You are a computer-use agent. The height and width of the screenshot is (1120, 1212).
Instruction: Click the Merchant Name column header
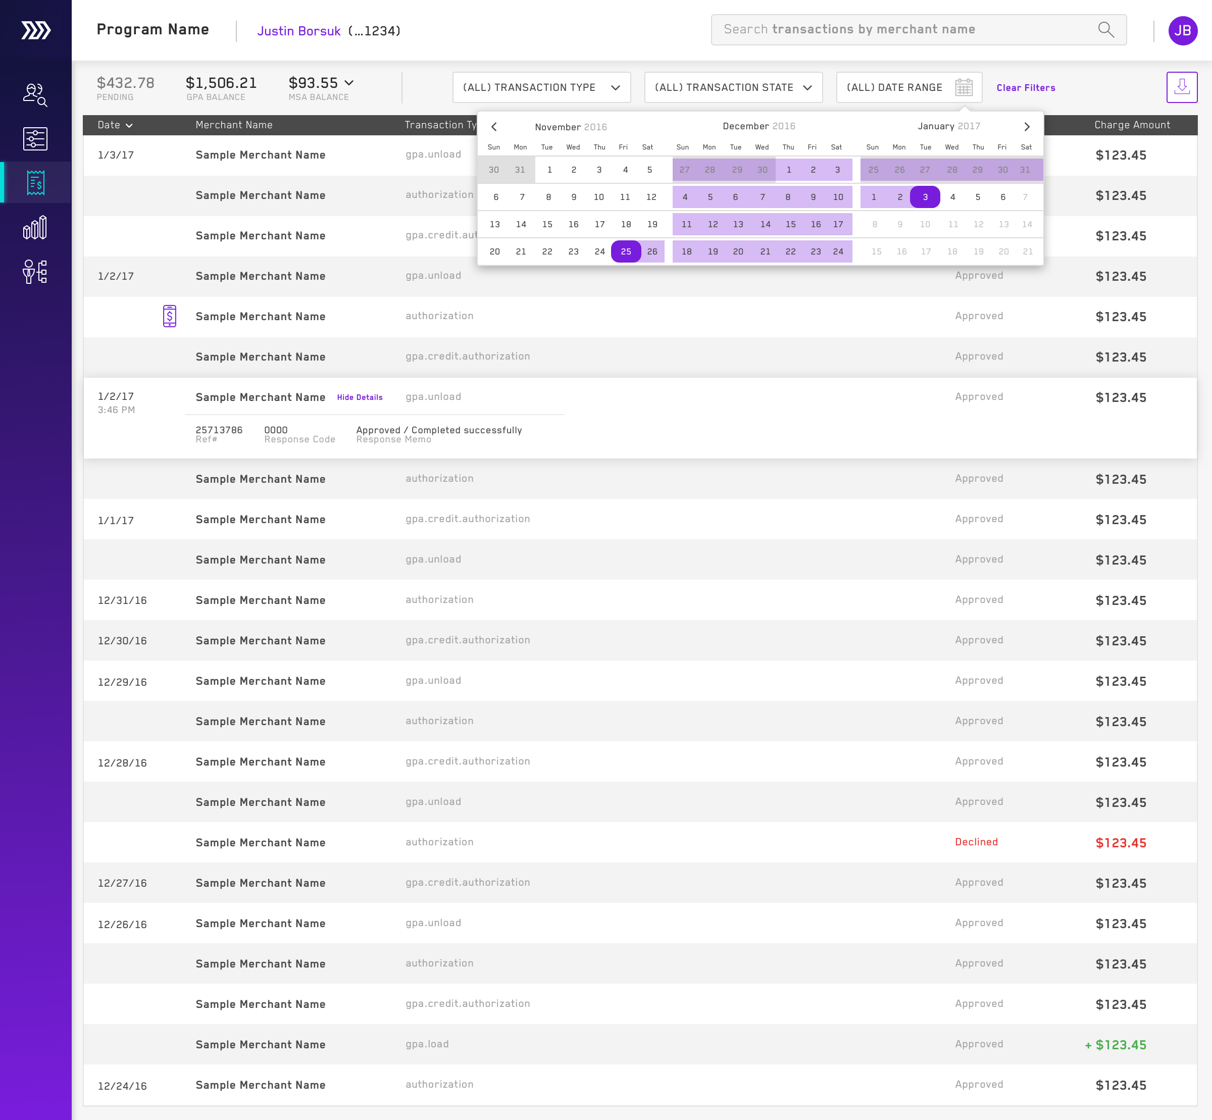(x=234, y=125)
